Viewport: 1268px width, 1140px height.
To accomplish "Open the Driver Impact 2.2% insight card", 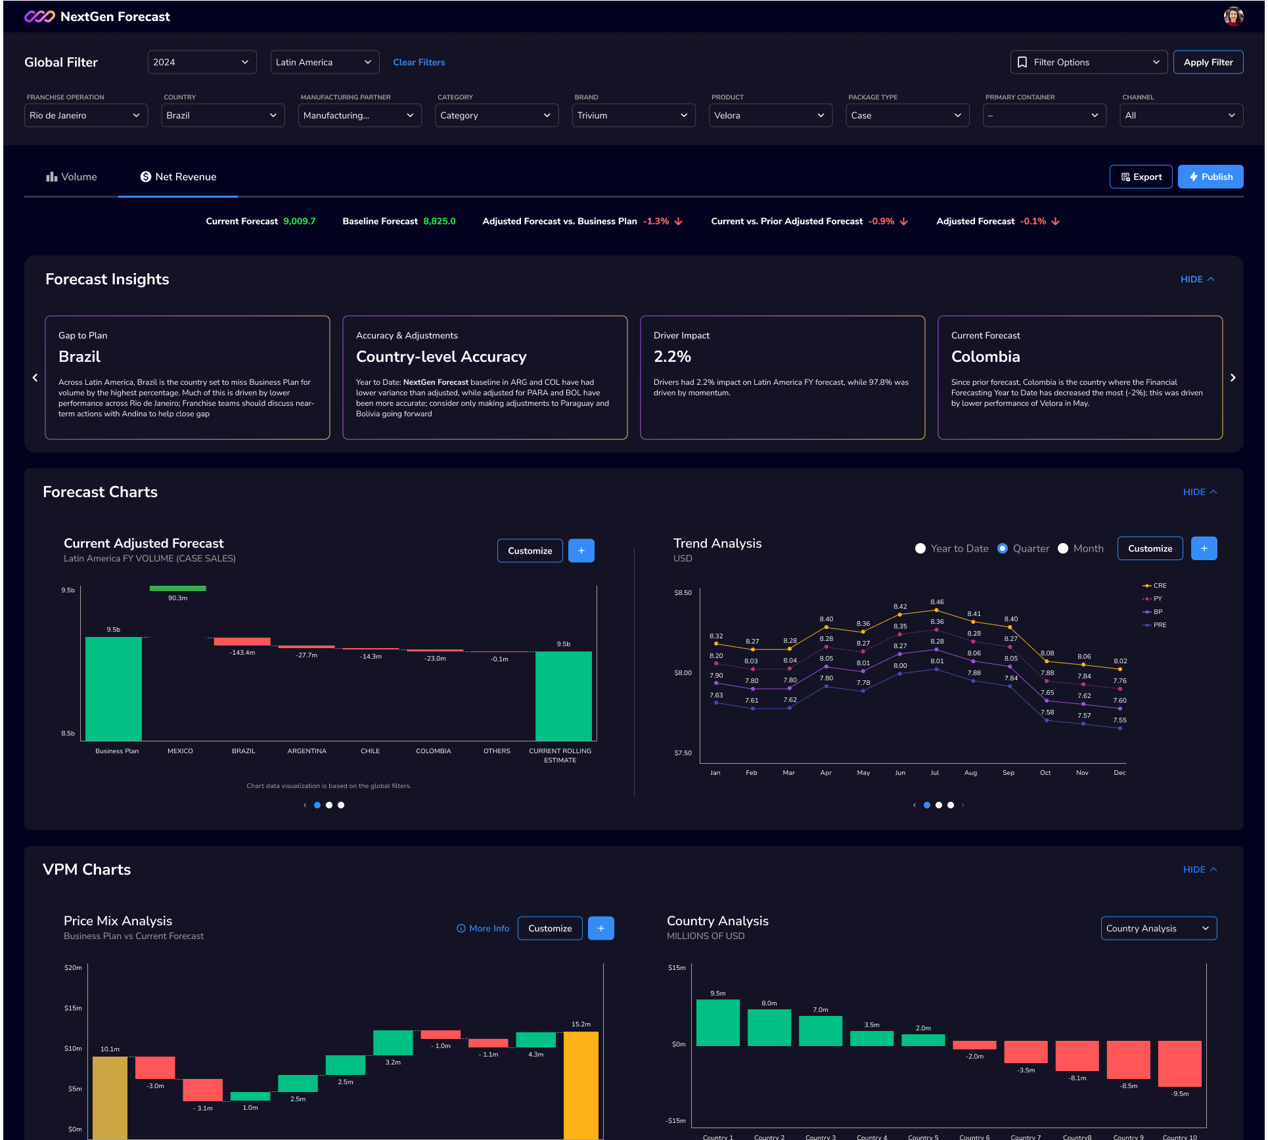I will click(782, 378).
